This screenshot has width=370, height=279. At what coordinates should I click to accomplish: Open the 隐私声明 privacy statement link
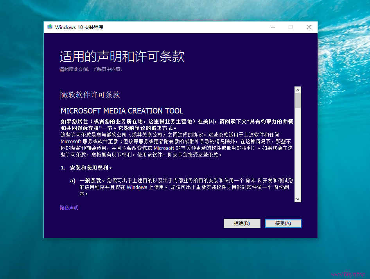(69, 208)
